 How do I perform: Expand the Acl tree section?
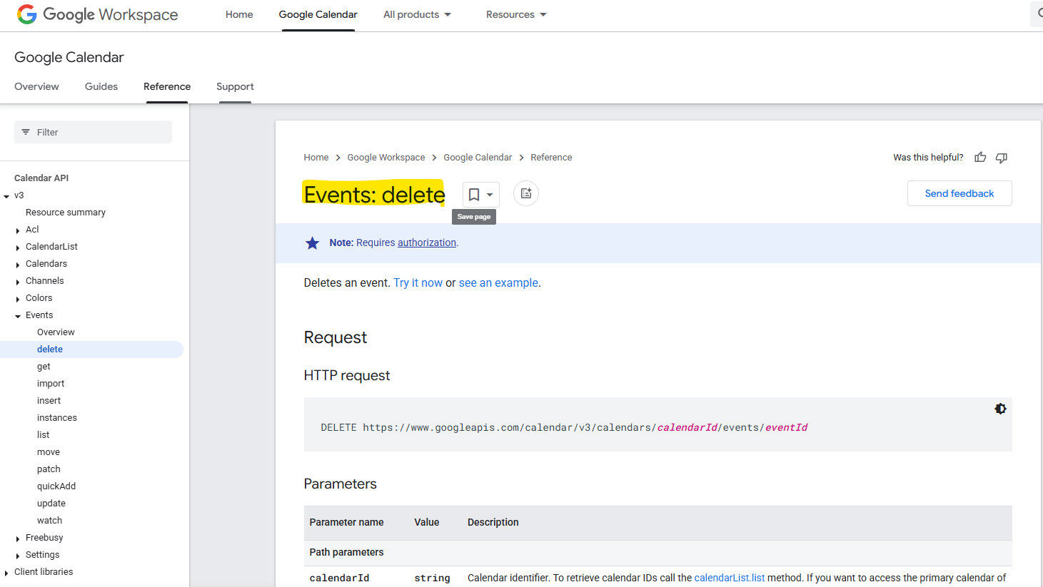pyautogui.click(x=18, y=230)
